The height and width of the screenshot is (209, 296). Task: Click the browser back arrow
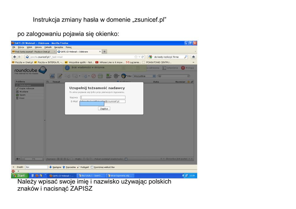[15, 57]
